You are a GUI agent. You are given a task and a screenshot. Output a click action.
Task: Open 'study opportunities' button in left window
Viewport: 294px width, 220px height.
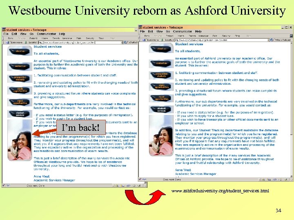(x=20, y=90)
